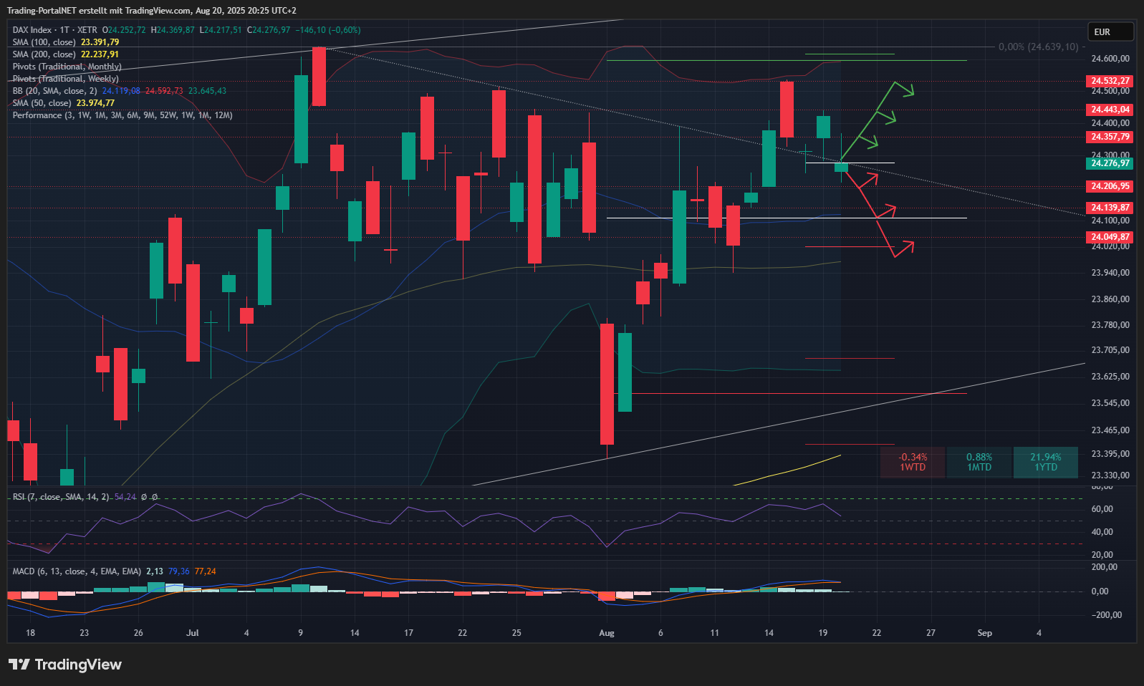Click the 1YTD 21.94% performance box
Viewport: 1144px width, 686px height.
tap(1045, 462)
